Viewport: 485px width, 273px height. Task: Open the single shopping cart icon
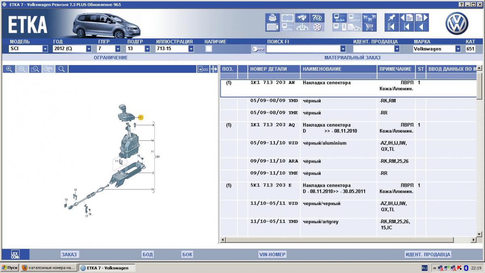pyautogui.click(x=369, y=27)
